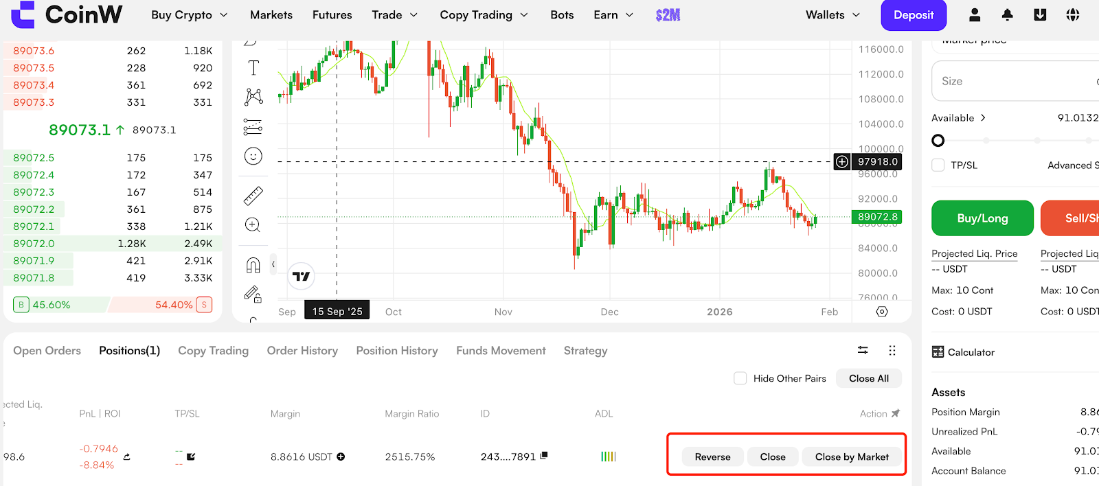Select the Measure ruler tool
This screenshot has width=1099, height=486.
click(253, 196)
